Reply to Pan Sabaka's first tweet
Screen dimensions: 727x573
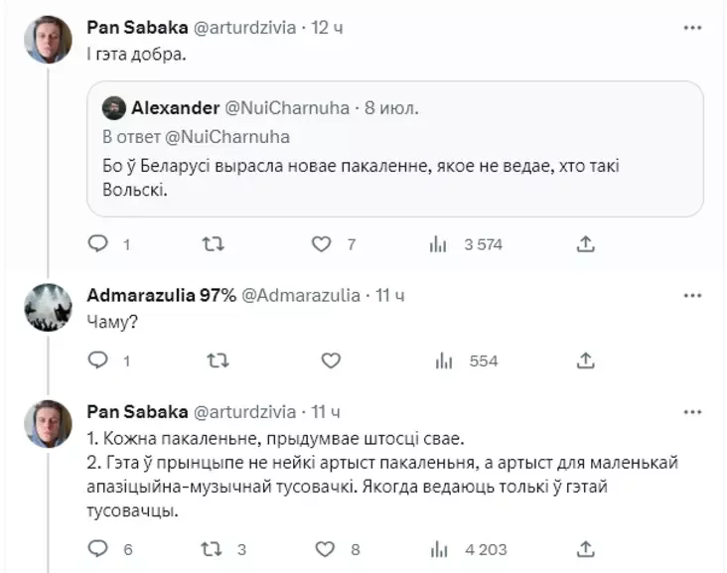[97, 243]
